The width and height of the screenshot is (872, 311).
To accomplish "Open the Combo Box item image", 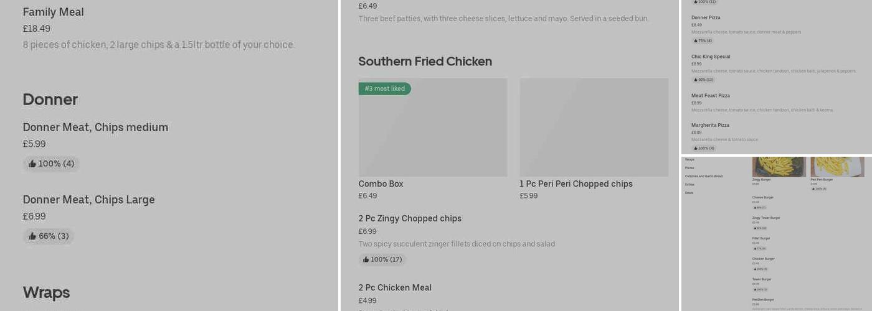I will coord(433,128).
